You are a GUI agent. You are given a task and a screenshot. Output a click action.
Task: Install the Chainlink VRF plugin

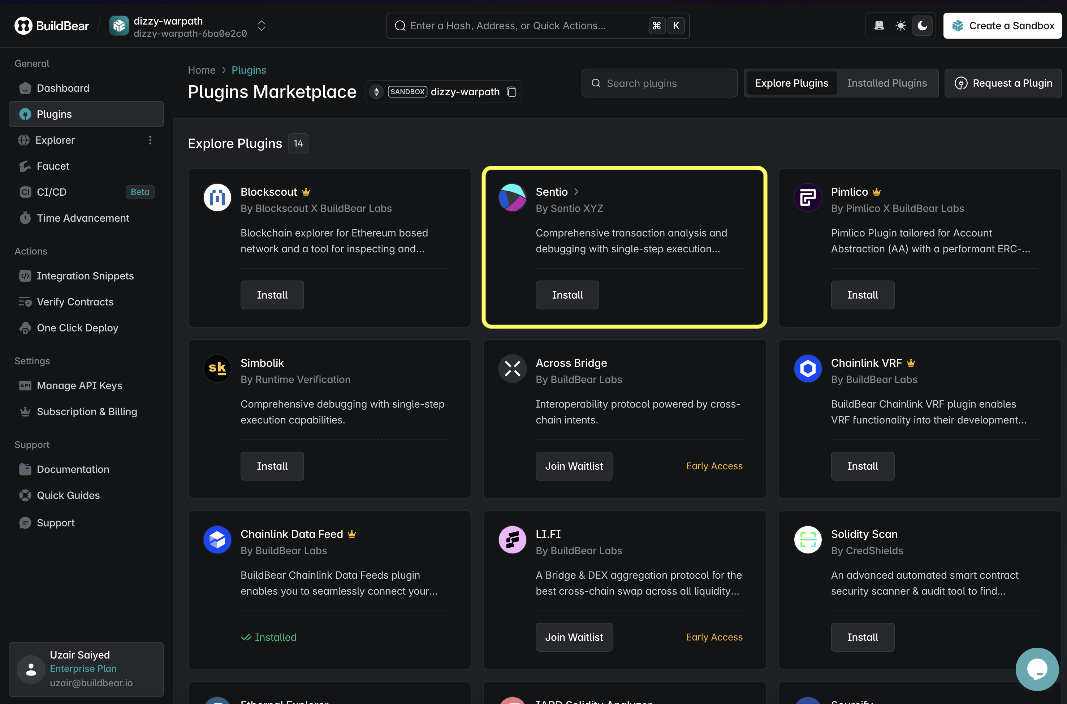pos(862,466)
